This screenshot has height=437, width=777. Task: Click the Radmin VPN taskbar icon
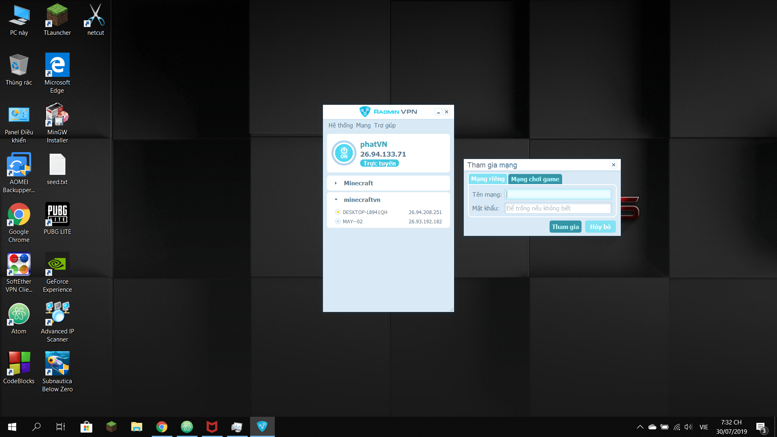coord(262,426)
